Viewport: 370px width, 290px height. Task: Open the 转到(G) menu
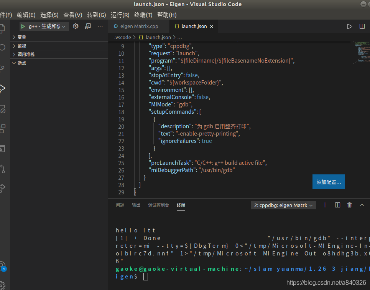click(97, 15)
